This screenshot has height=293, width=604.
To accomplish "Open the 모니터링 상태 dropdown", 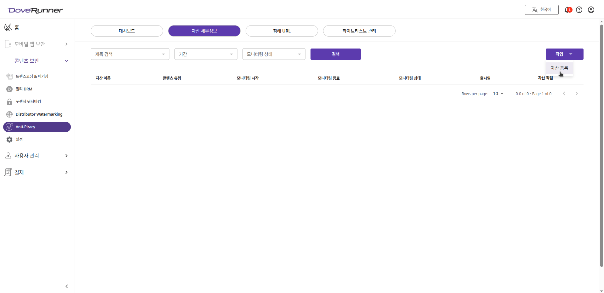I will (274, 54).
